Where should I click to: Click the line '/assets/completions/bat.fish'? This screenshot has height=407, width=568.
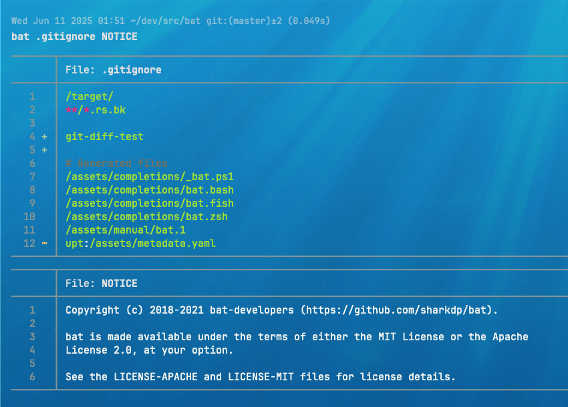tap(150, 203)
